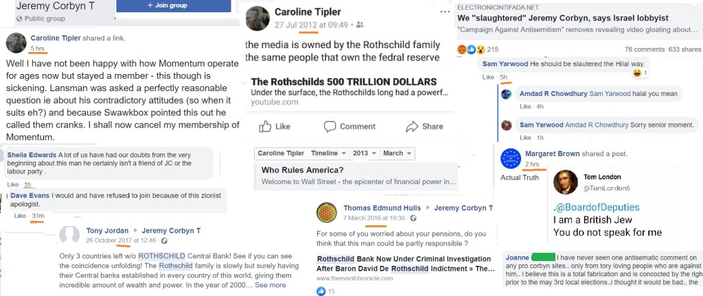Expand Tony Jordan's post with See more

(270, 285)
